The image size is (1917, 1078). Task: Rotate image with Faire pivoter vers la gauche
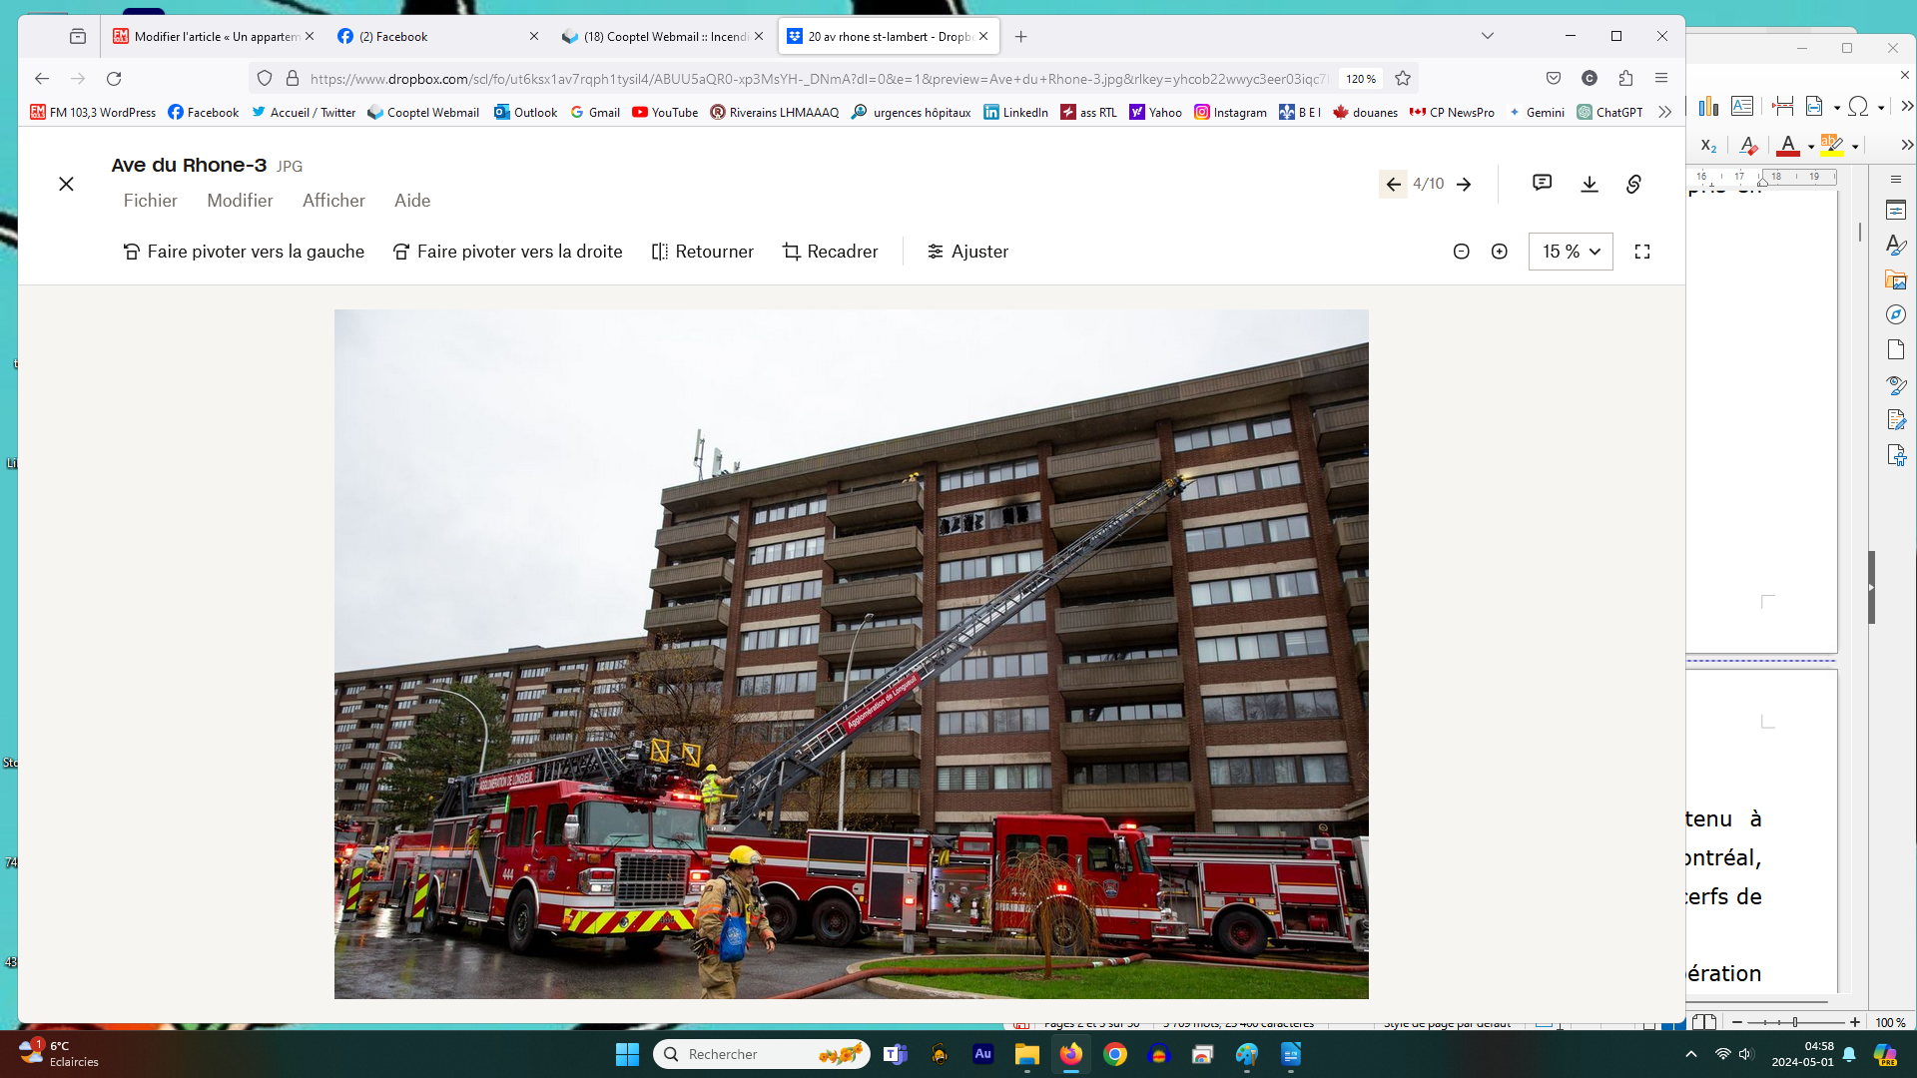pos(244,252)
